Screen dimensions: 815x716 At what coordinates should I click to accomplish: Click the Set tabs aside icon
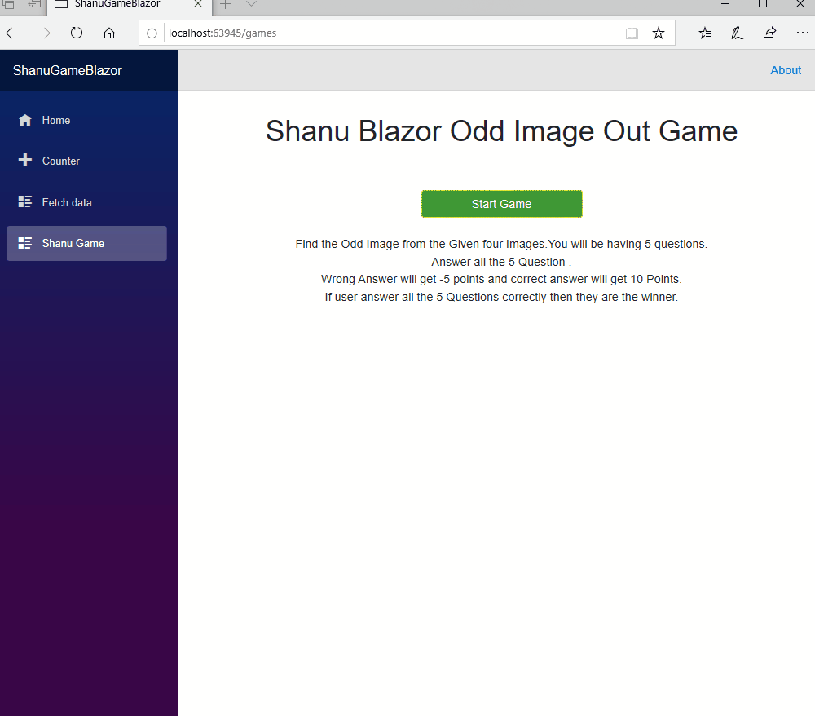(34, 4)
